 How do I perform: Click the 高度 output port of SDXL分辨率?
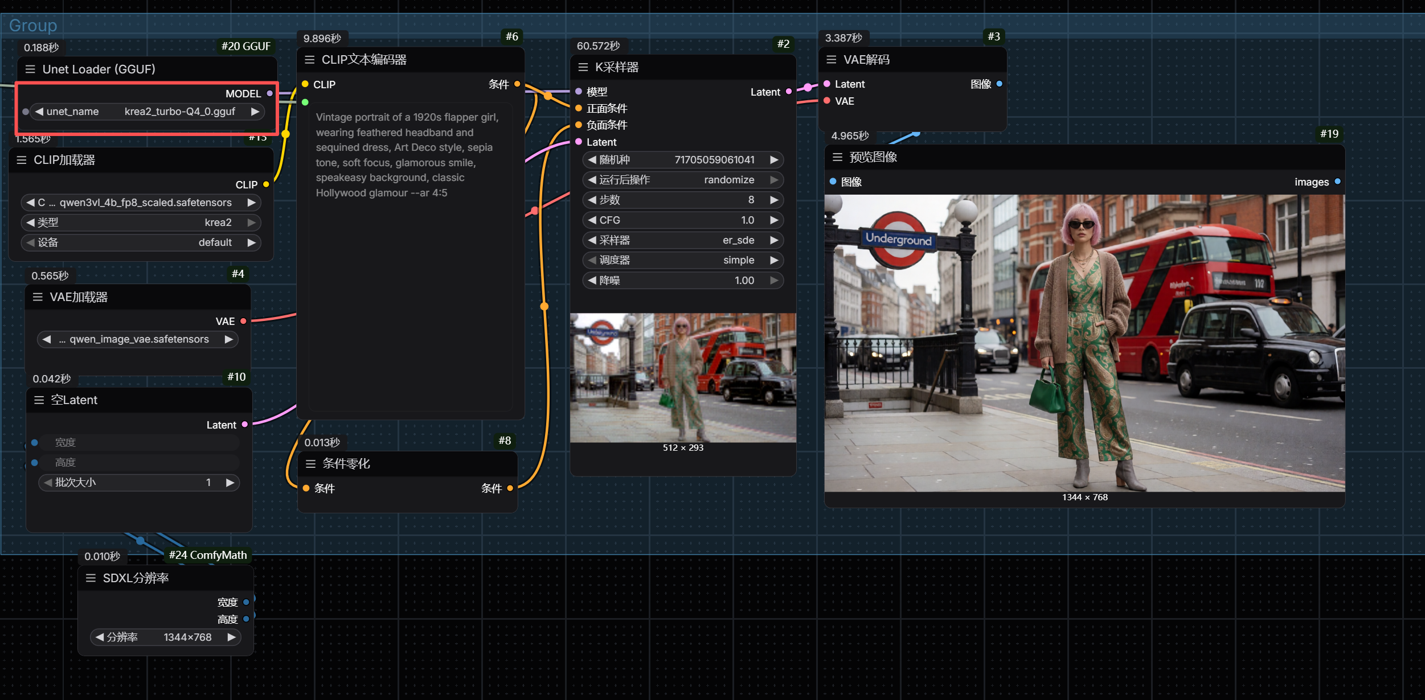[246, 619]
